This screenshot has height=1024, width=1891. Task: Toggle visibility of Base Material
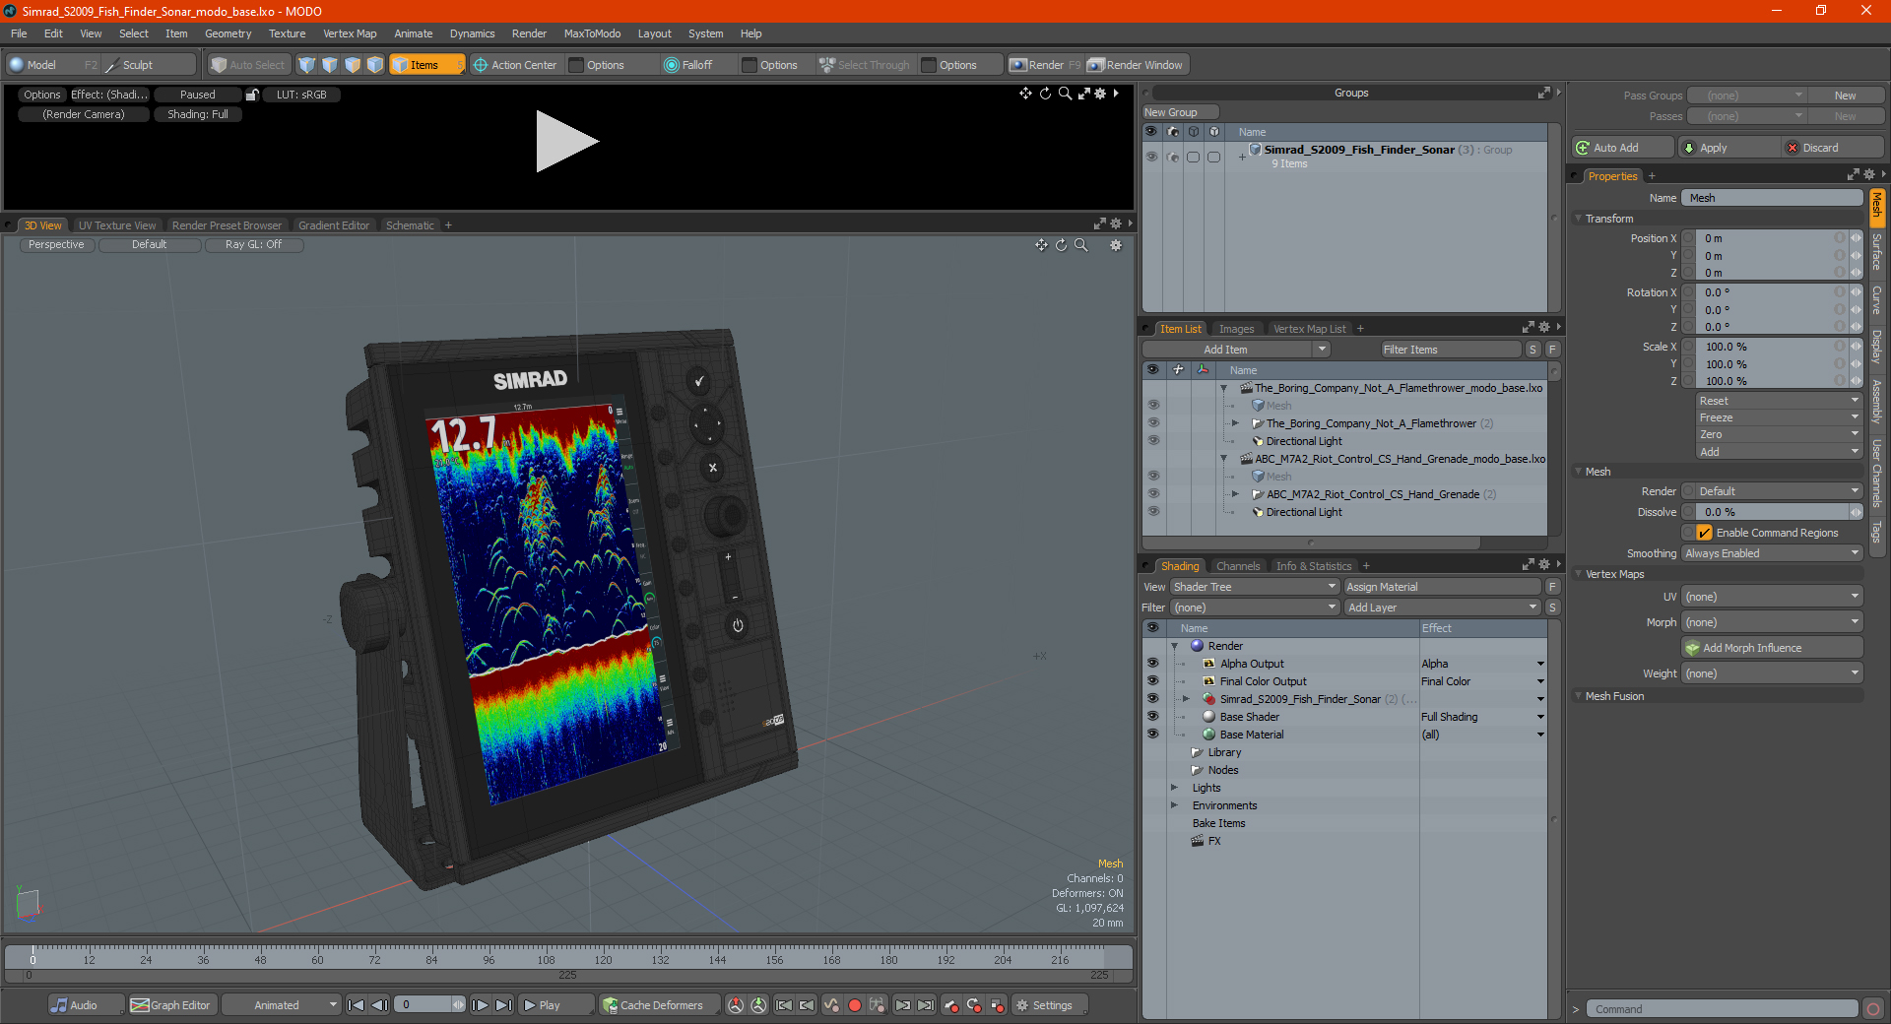coord(1152,735)
